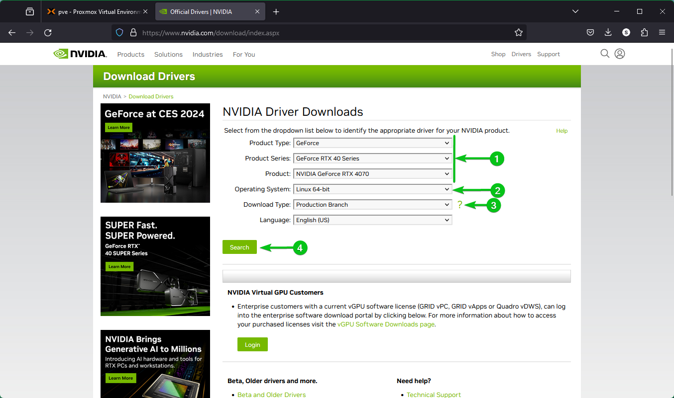Click Learn More on GeForce at CES 2024 banner
The width and height of the screenshot is (674, 398).
[118, 128]
